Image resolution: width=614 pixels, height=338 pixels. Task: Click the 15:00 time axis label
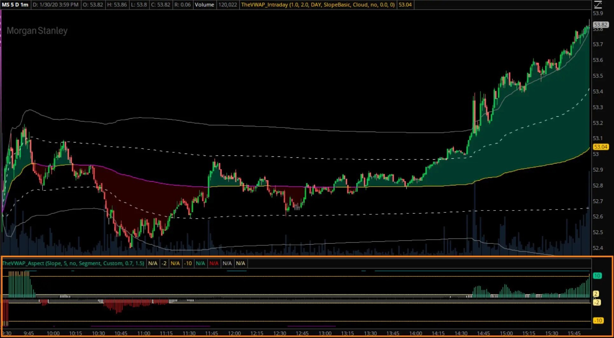[x=506, y=333]
